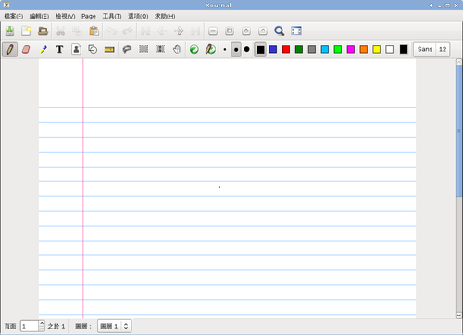Toggle the Ruler tool
The width and height of the screenshot is (463, 335).
tap(109, 50)
